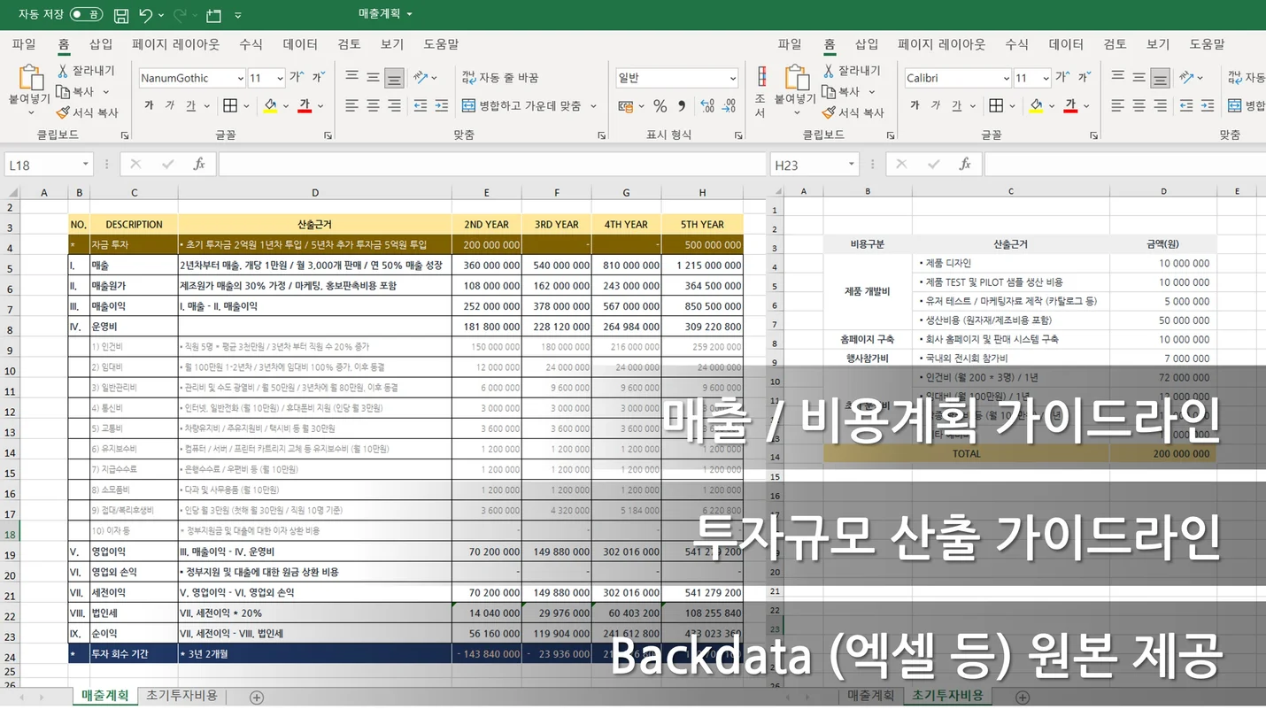Click borders grid icon in Calibri window
The image size is (1266, 717).
pyautogui.click(x=996, y=106)
